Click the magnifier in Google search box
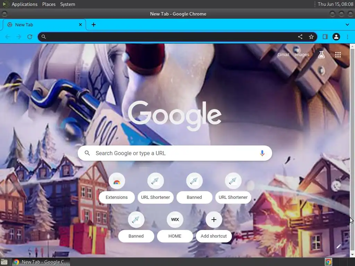Screen dimensions: 355x266 87,153
